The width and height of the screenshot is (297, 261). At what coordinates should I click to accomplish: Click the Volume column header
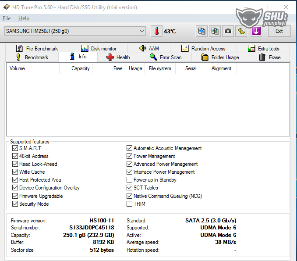coord(33,68)
